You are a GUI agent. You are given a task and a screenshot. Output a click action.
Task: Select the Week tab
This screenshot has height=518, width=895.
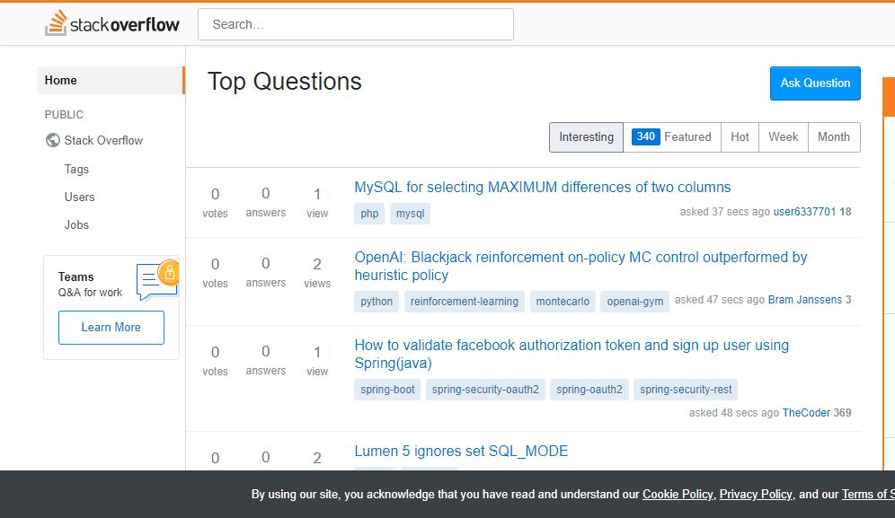tap(784, 137)
